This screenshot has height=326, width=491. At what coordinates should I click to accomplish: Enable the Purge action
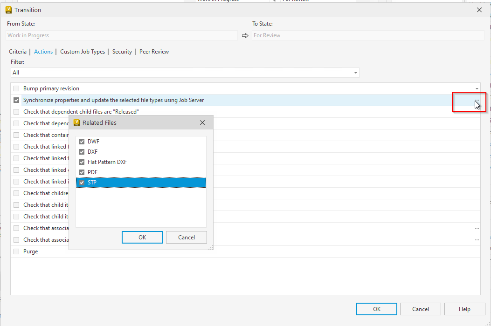(16, 251)
